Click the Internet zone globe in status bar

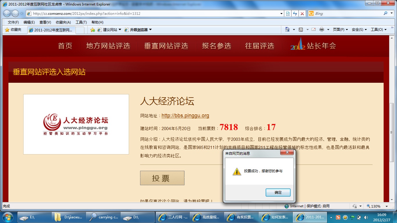[287, 206]
